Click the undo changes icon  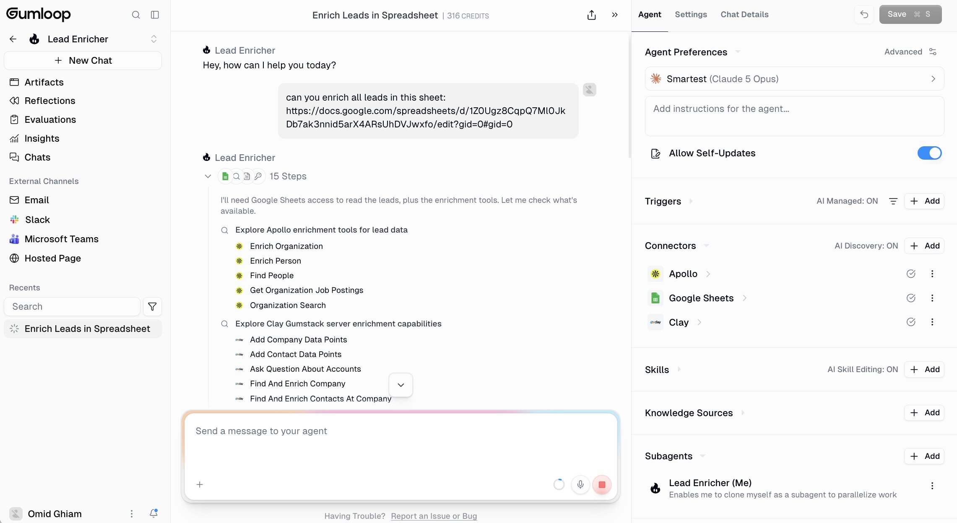coord(864,14)
